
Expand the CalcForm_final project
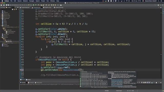(x=1, y=15)
